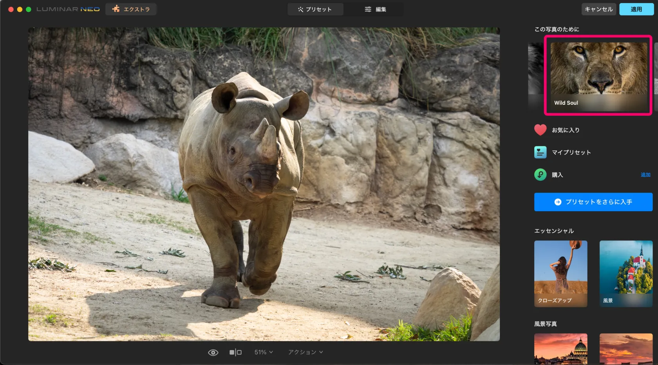
Task: Select the orange sunset sky preset thumbnail
Action: [x=625, y=349]
